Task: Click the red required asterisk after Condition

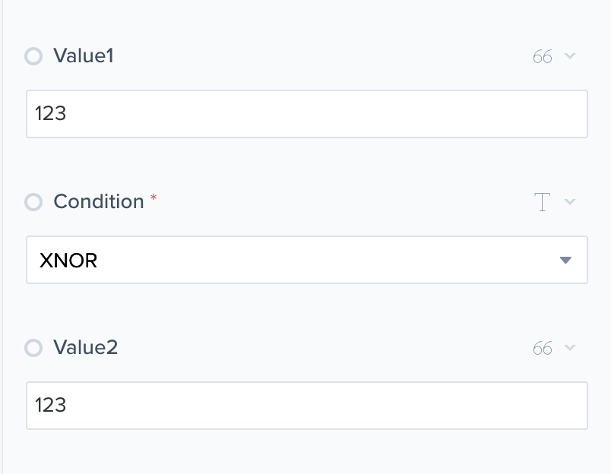Action: point(154,198)
